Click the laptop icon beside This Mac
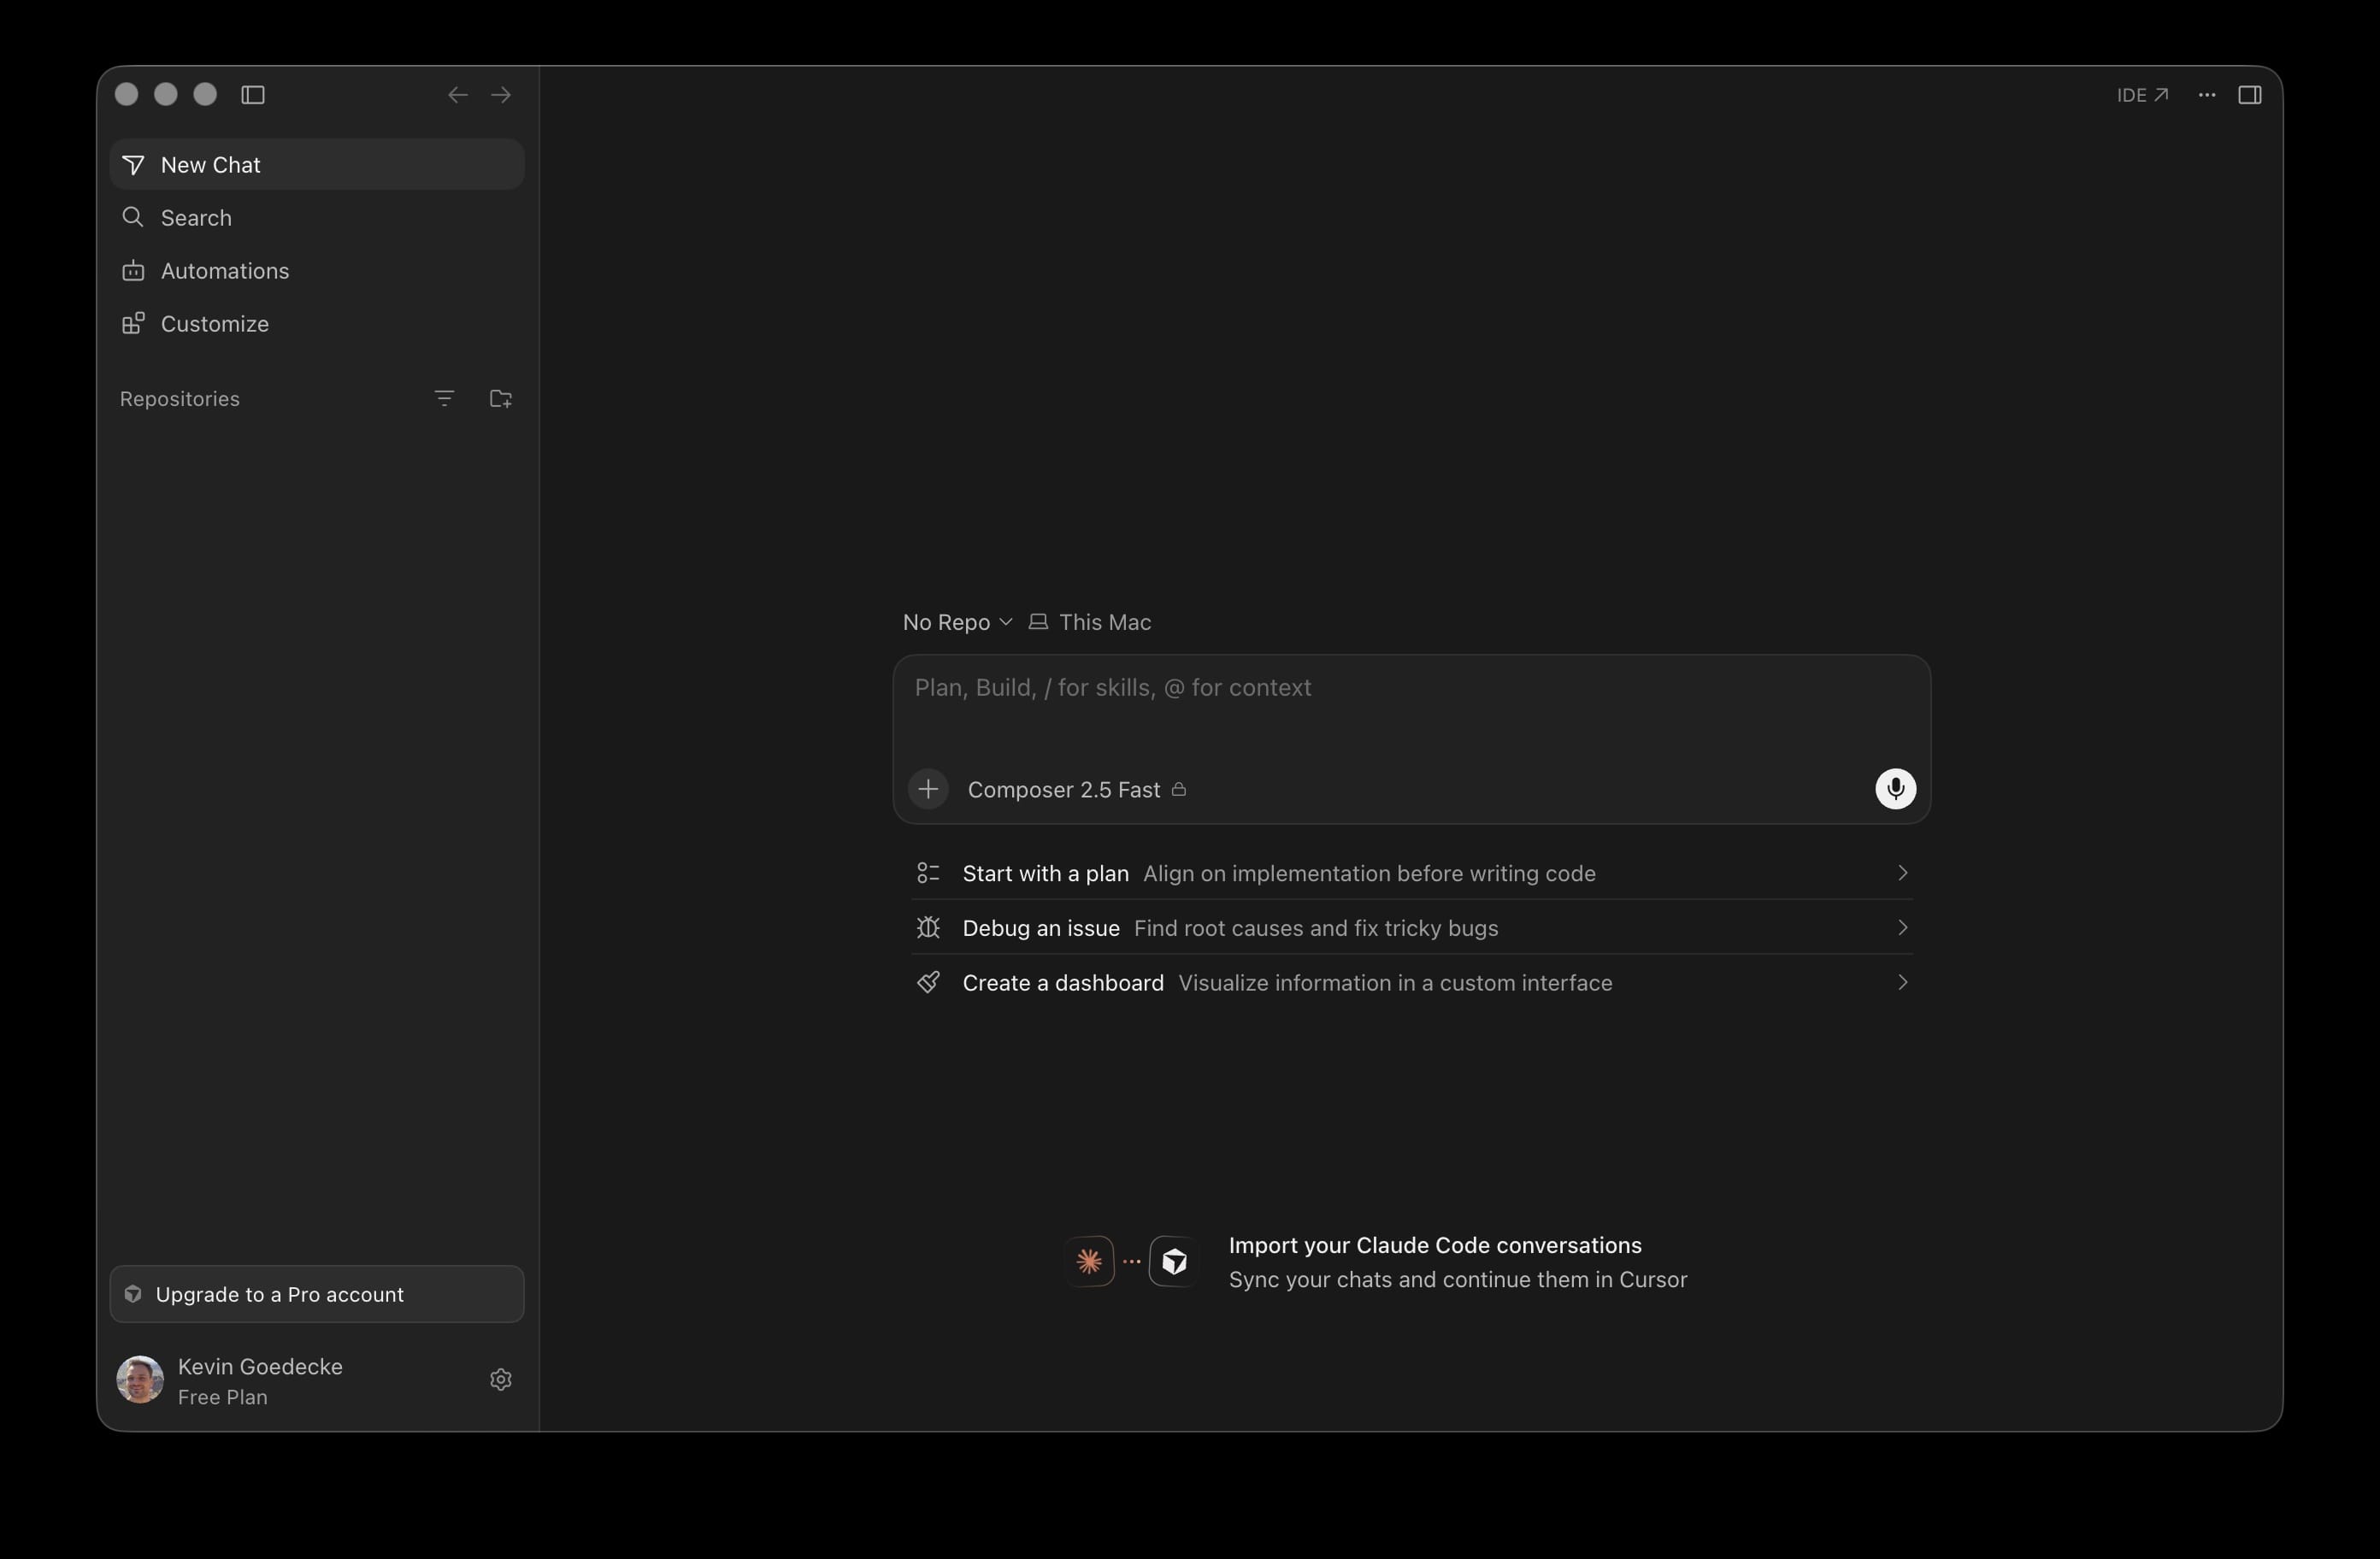 click(1038, 622)
